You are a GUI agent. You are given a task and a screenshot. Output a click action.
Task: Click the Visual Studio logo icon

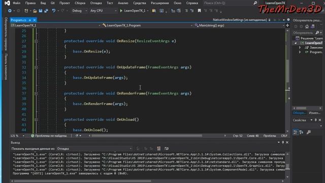pos(7,3)
